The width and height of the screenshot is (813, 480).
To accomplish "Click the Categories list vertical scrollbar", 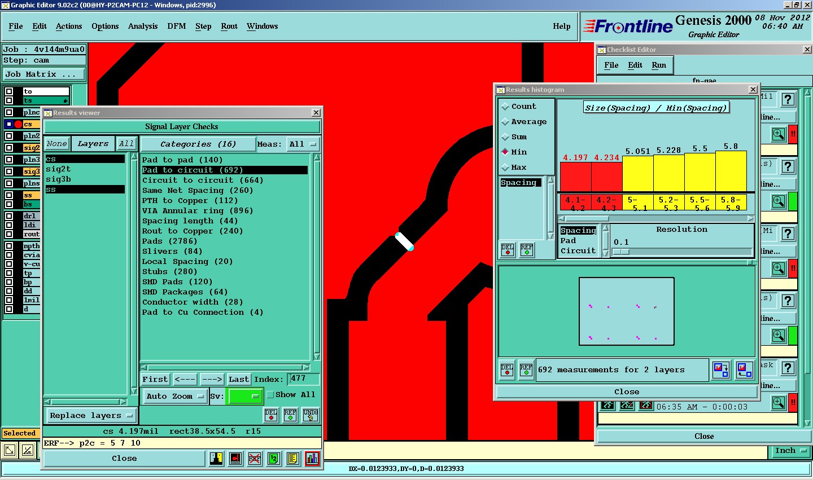I will (317, 257).
